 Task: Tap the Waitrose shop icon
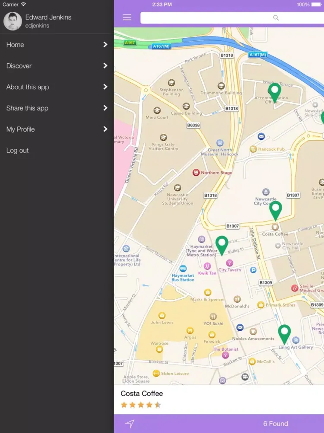point(159,349)
